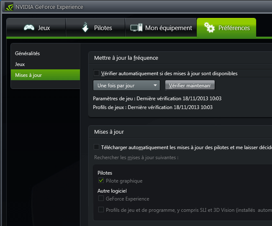
Task: Open the Mon équipement tab
Action: [161, 28]
